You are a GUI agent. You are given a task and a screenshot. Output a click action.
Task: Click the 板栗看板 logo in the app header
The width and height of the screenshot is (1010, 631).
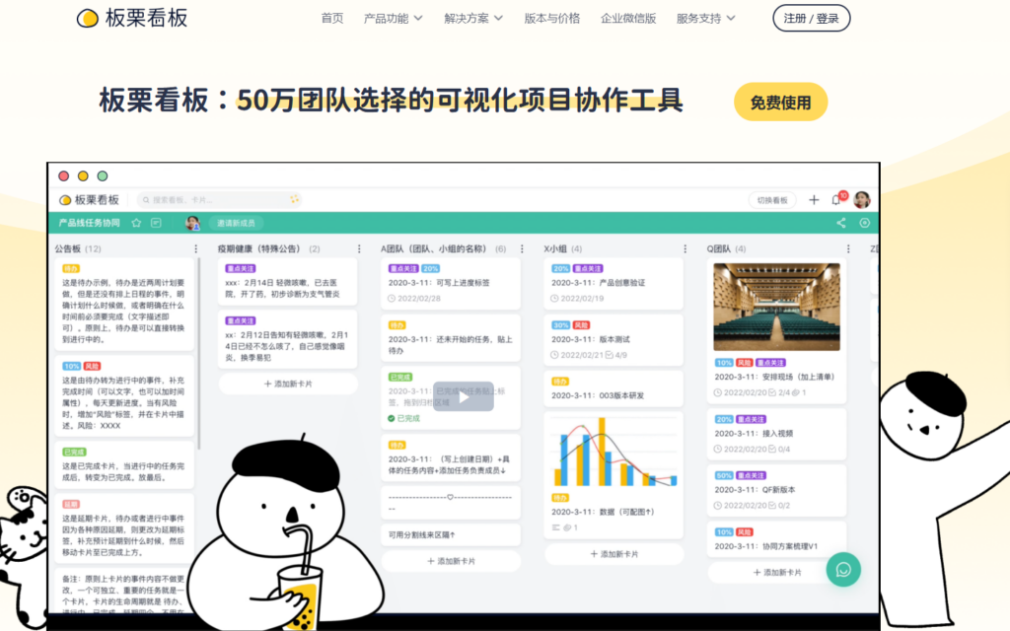88,200
